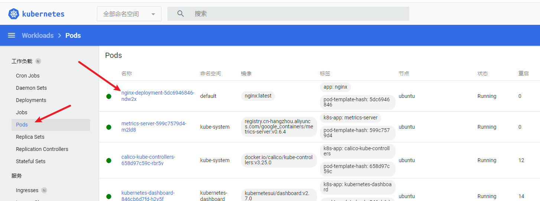The image size is (540, 201).
Task: Click the kubernetesui/dashboard:v2.7.0 image chip
Action: (279, 195)
